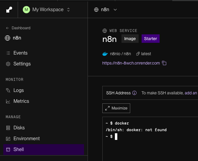This screenshot has width=198, height=161.
Task: Go back to Dashboard link
Action: (x=21, y=28)
